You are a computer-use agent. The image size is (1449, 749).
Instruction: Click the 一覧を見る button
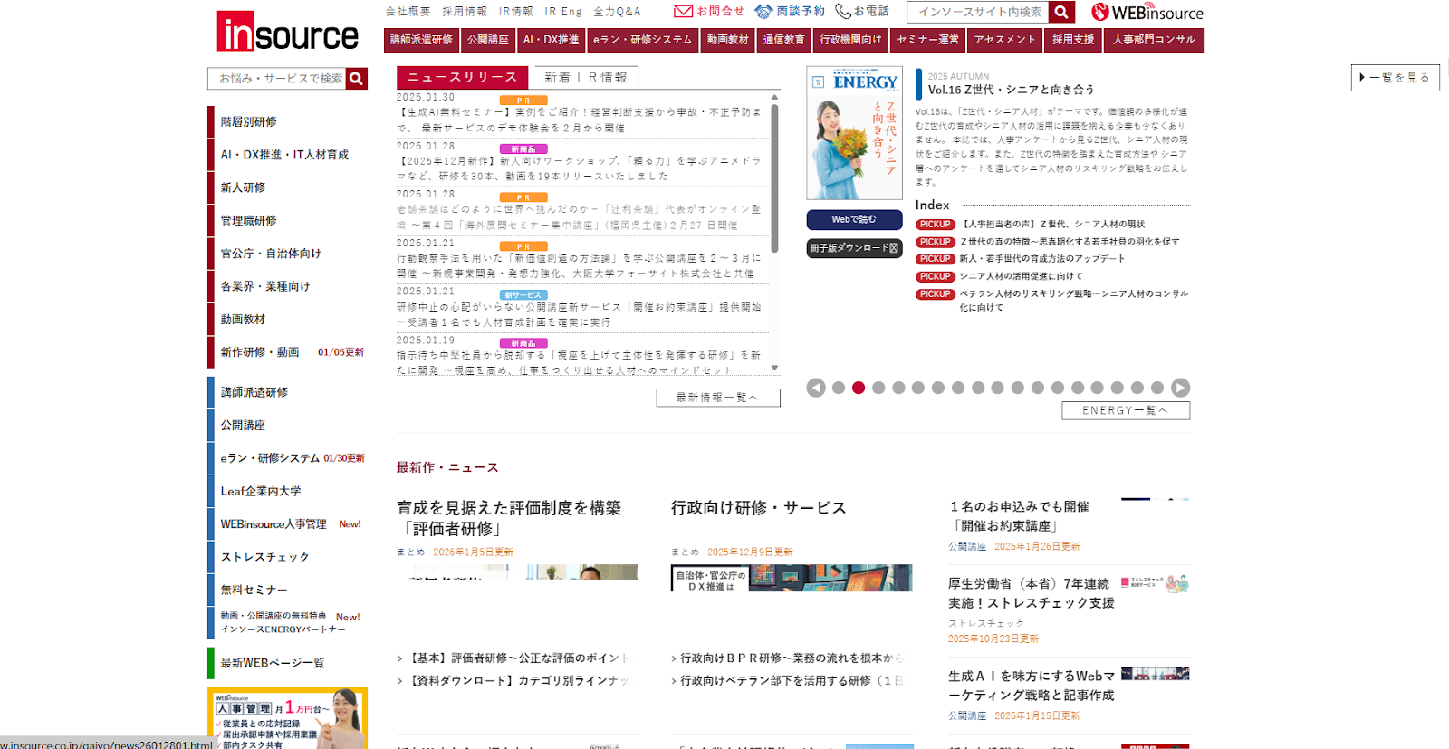(1395, 78)
